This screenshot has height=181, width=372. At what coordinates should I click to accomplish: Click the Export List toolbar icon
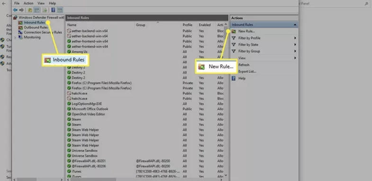click(44, 10)
